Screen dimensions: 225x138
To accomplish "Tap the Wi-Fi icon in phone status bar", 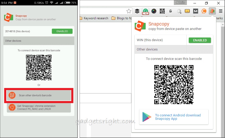I will (51, 3).
